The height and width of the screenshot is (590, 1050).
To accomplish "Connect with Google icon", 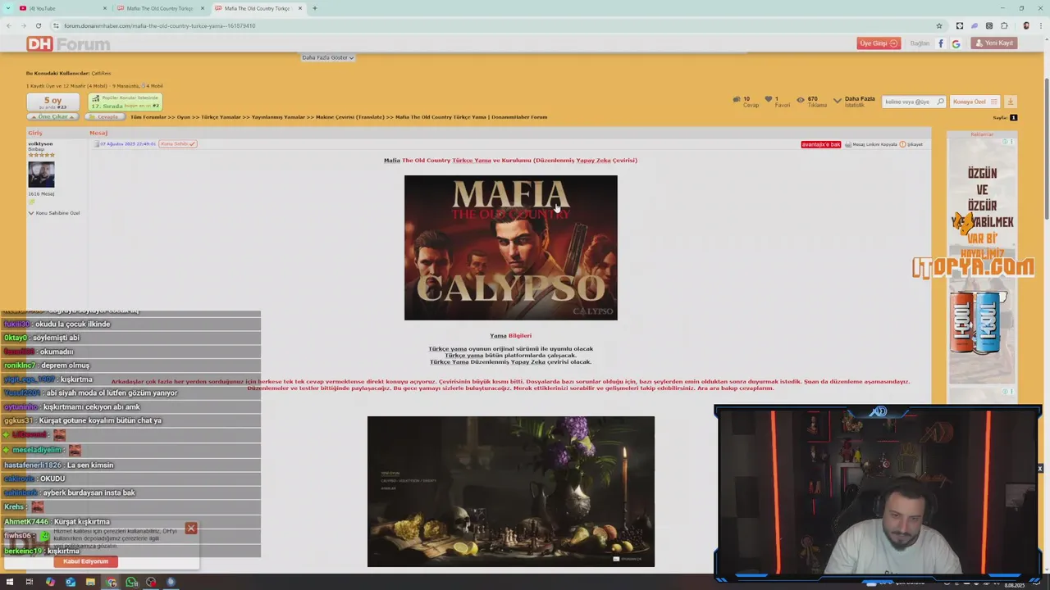I will pos(956,43).
